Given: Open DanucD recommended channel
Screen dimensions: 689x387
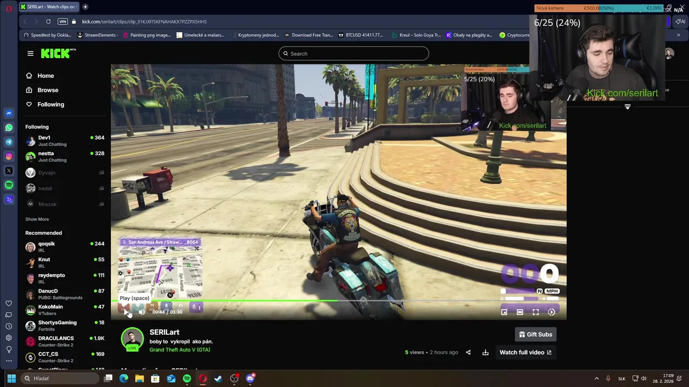Looking at the screenshot, I should pos(65,294).
